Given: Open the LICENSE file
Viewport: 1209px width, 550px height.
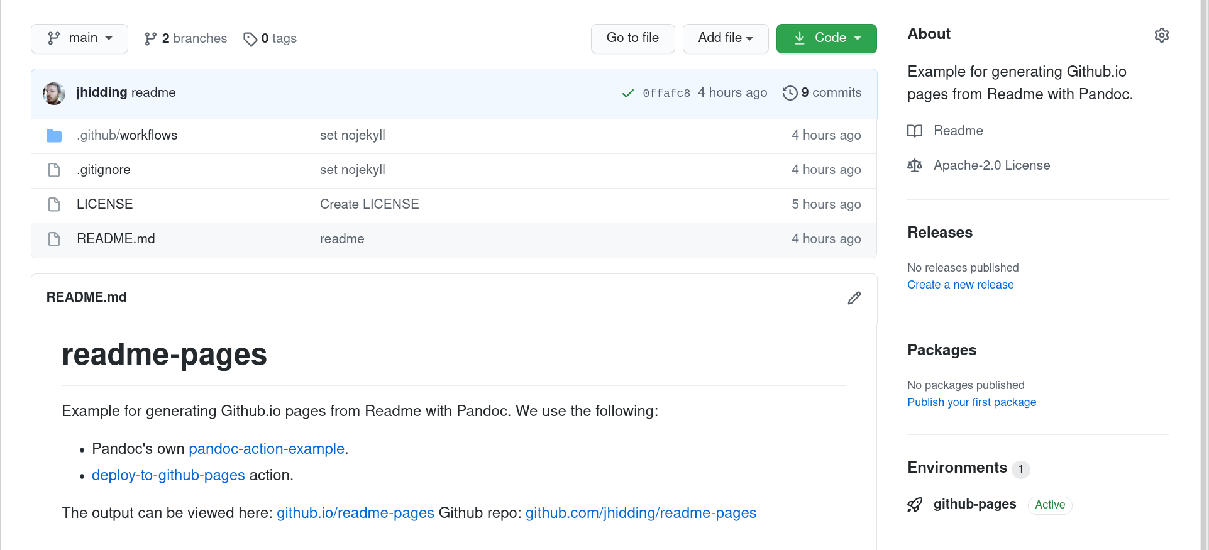Looking at the screenshot, I should pyautogui.click(x=104, y=204).
